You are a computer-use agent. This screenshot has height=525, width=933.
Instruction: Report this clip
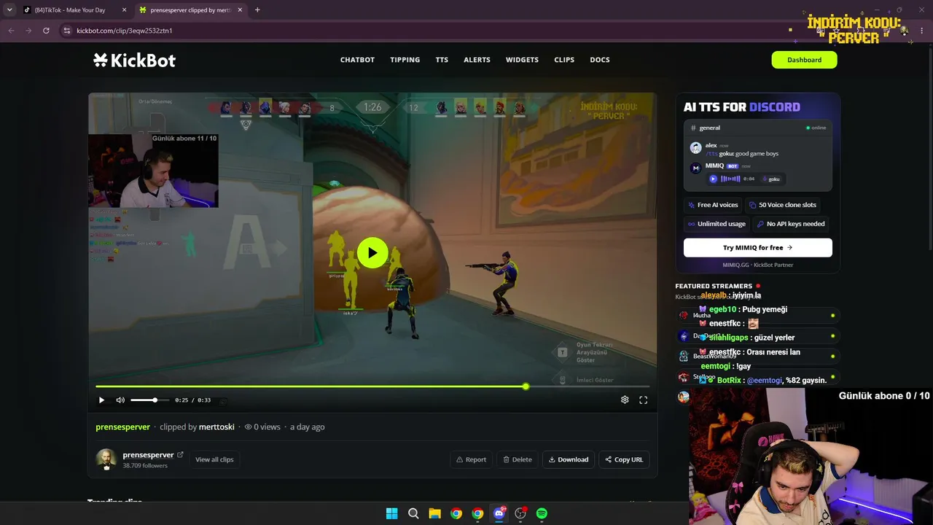(x=471, y=459)
